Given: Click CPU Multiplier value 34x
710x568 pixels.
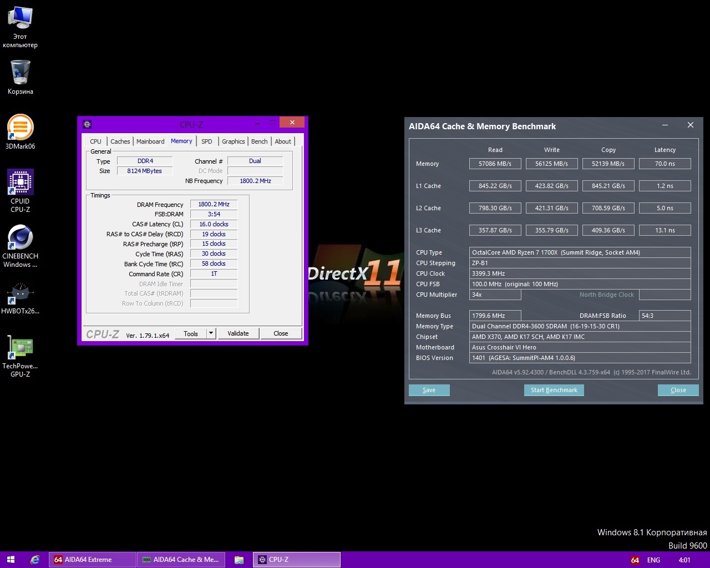Looking at the screenshot, I should (495, 295).
